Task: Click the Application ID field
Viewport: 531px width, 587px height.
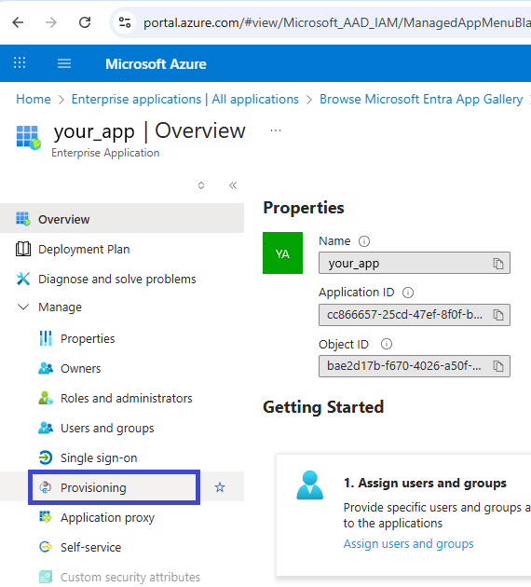Action: [415, 315]
